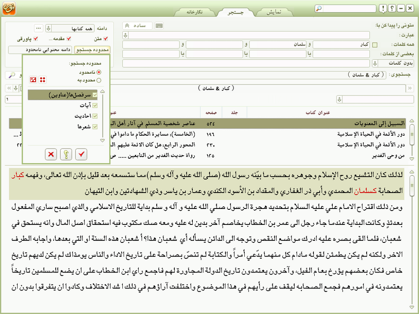Sort by the صفحه column header
The image size is (419, 314).
(211, 113)
